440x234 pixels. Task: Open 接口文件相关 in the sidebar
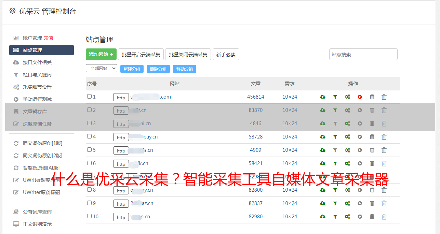[37, 62]
